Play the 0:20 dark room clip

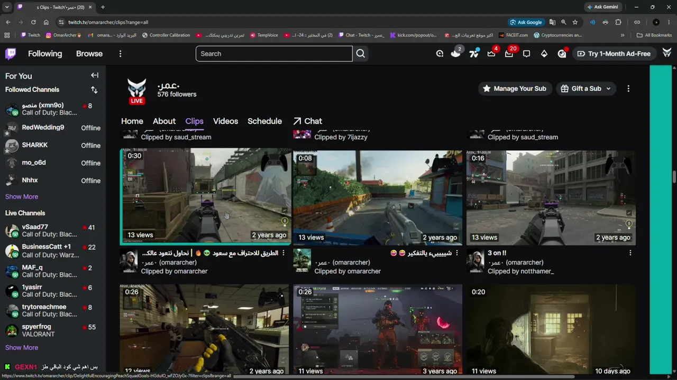point(551,330)
